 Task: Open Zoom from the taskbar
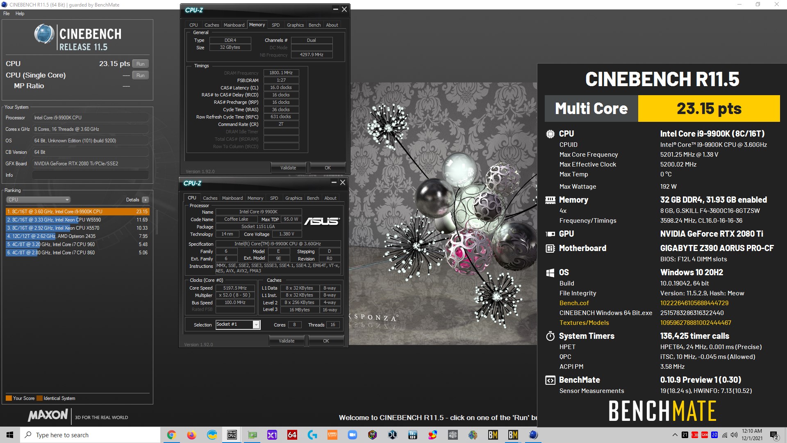click(353, 435)
